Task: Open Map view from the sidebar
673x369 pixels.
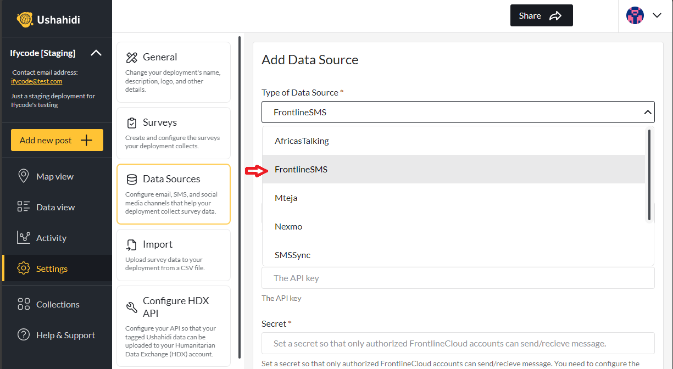Action: 54,176
